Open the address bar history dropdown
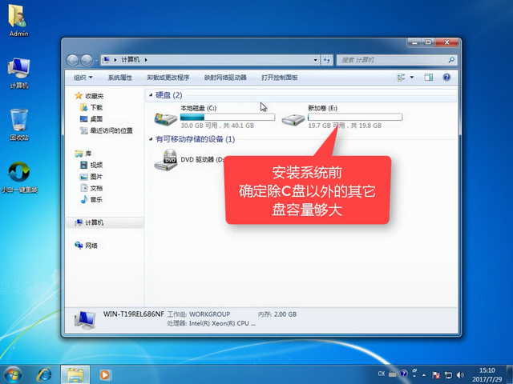Viewport: 513px width, 384px height. pyautogui.click(x=313, y=60)
